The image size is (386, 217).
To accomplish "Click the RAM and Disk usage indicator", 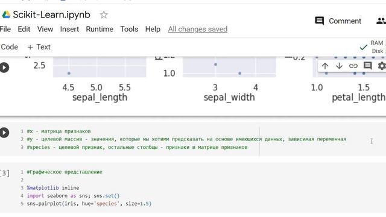I will pos(378,47).
